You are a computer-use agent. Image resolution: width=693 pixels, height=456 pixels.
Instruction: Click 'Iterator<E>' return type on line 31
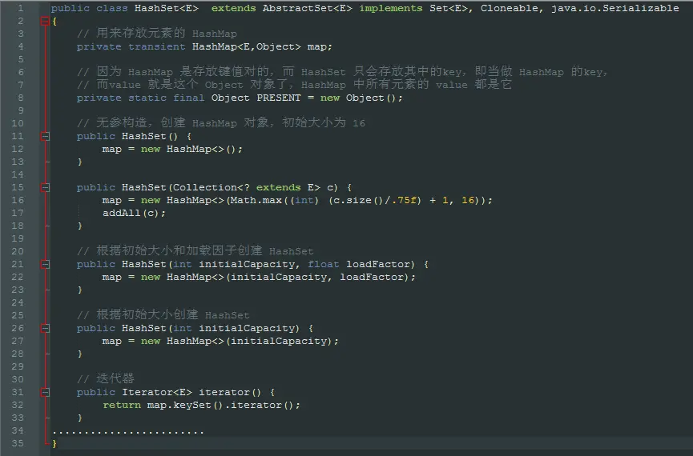[x=157, y=392]
